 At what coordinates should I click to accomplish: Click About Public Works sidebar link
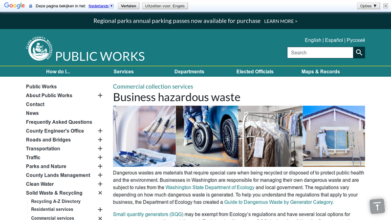pos(49,95)
